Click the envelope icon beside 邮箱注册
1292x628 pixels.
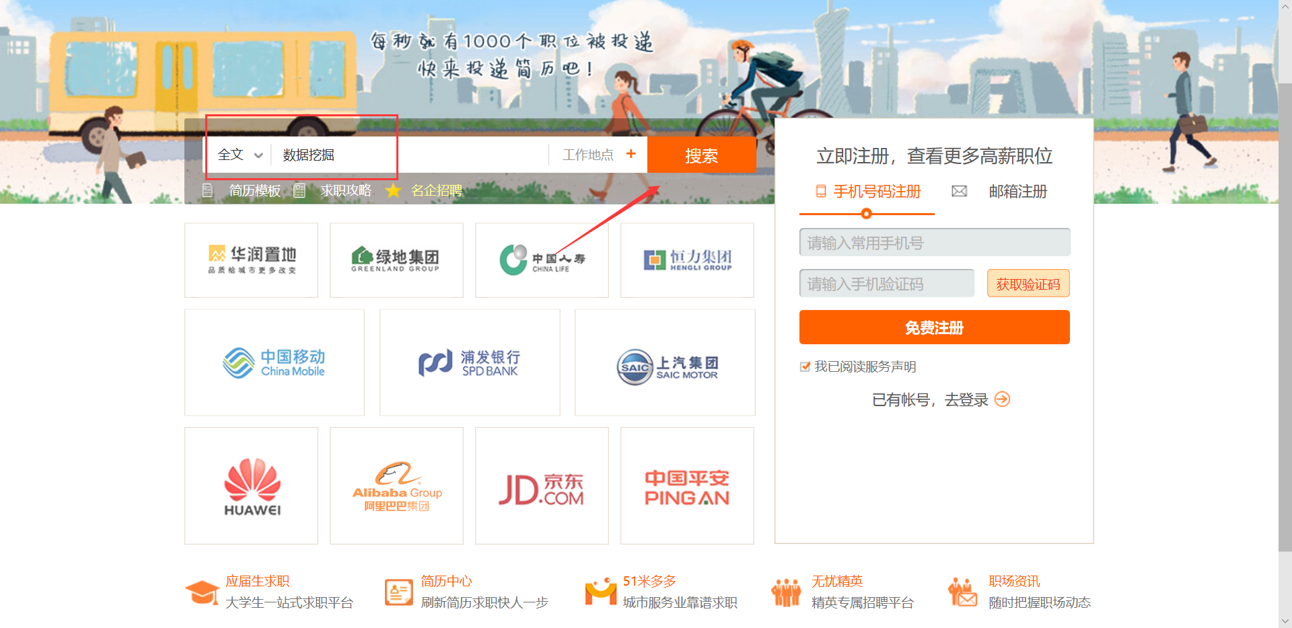pyautogui.click(x=959, y=192)
